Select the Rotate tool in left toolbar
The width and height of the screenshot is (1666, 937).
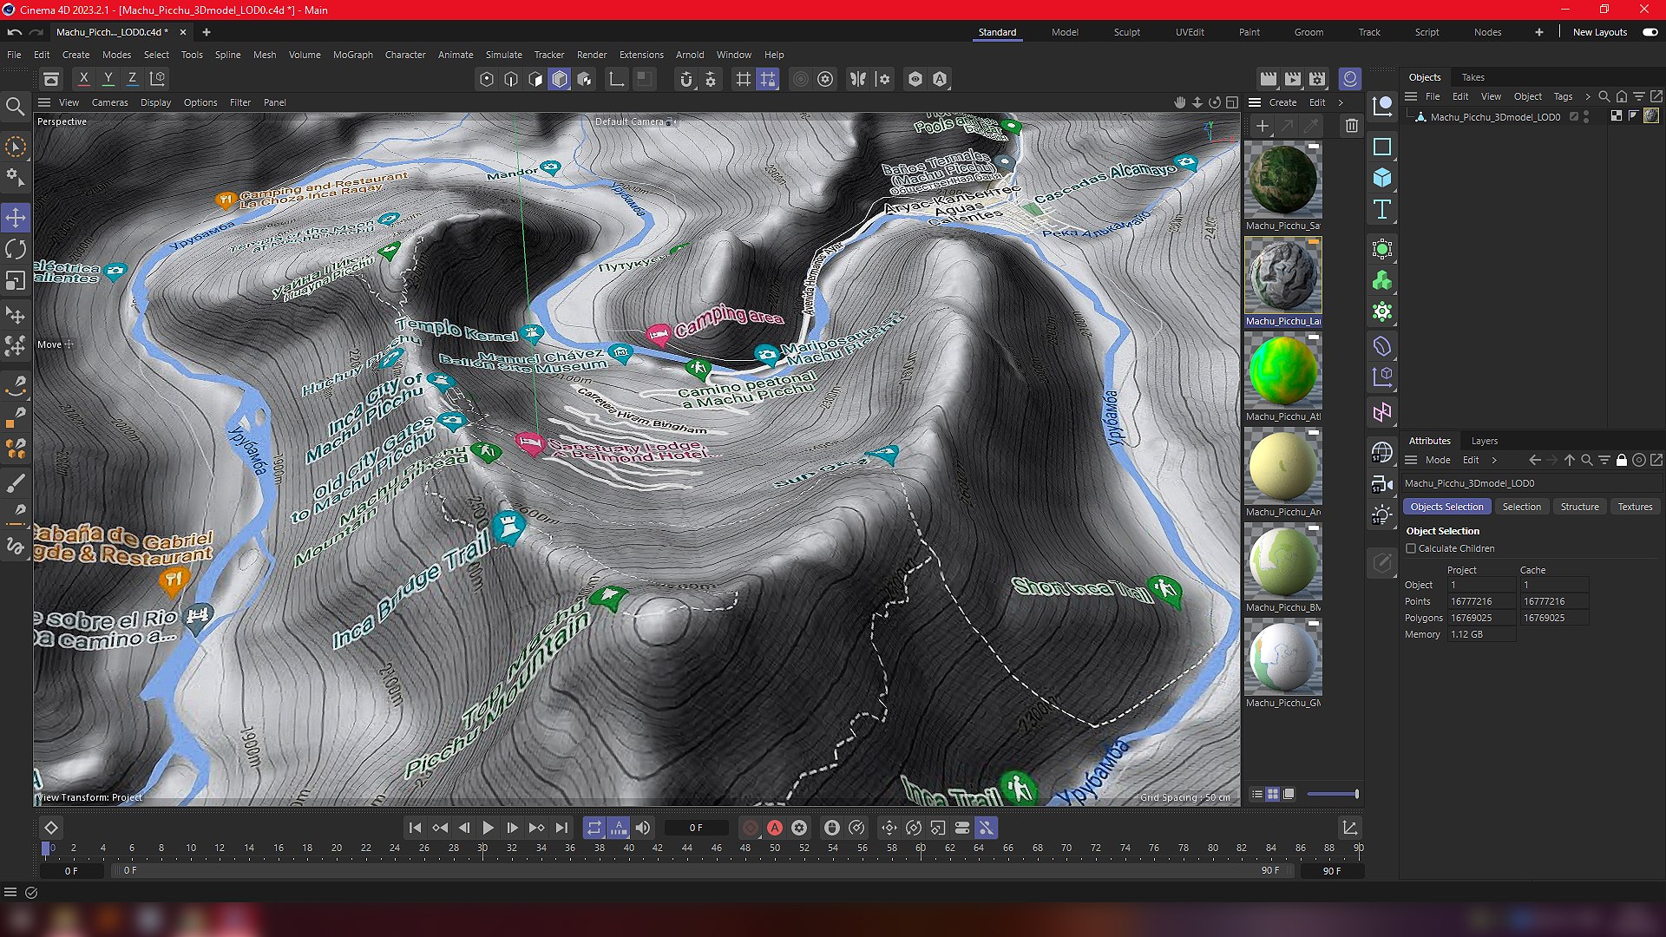click(x=16, y=249)
